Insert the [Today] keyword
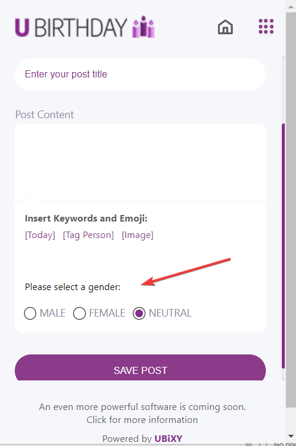Image resolution: width=296 pixels, height=446 pixels. pyautogui.click(x=40, y=235)
